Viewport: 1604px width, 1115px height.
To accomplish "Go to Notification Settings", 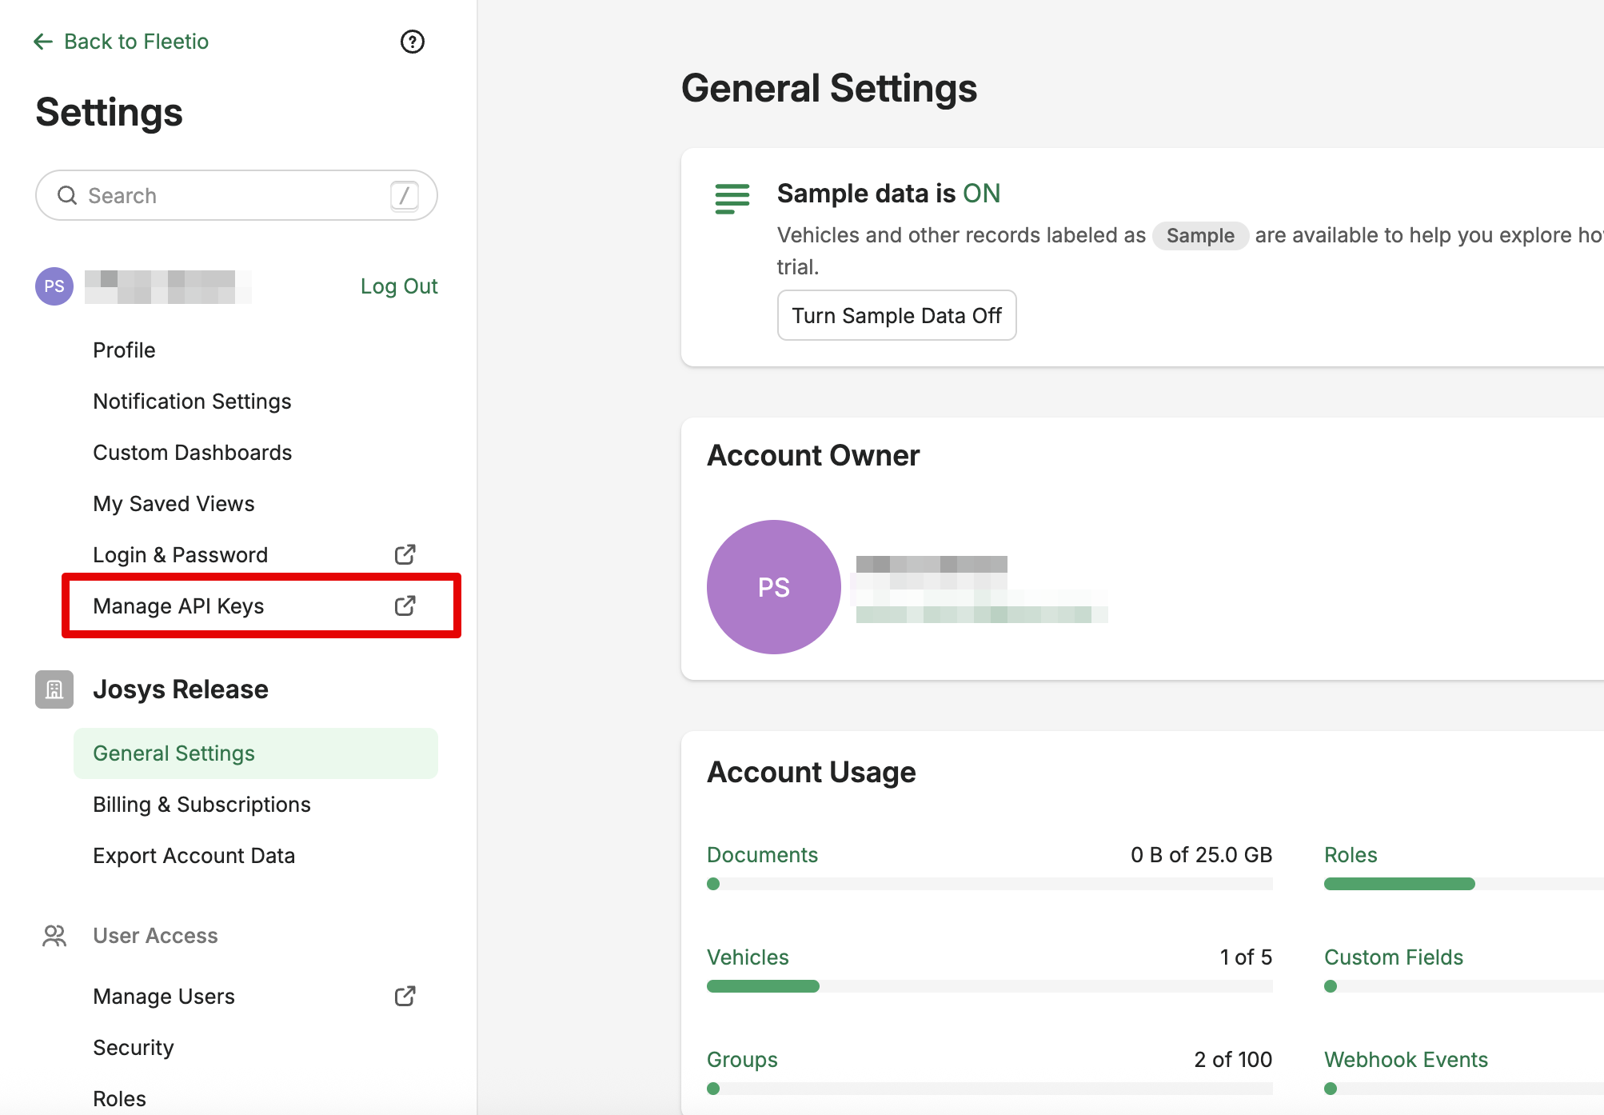I will pos(192,402).
